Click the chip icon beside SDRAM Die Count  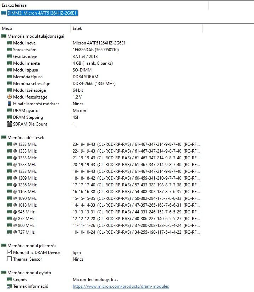coord(10,124)
